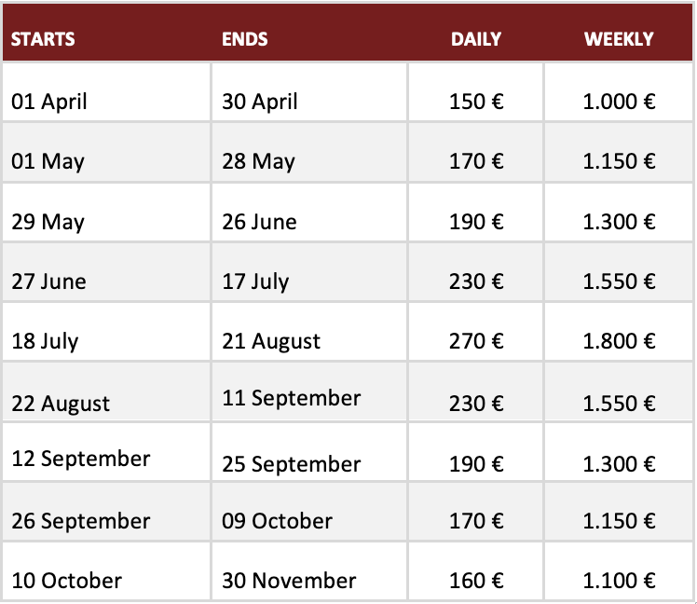Select the 01 April start date cell

[49, 101]
